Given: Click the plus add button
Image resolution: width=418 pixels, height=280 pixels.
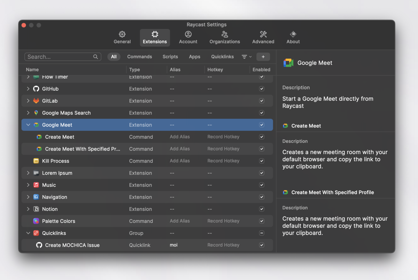Looking at the screenshot, I should pyautogui.click(x=263, y=57).
